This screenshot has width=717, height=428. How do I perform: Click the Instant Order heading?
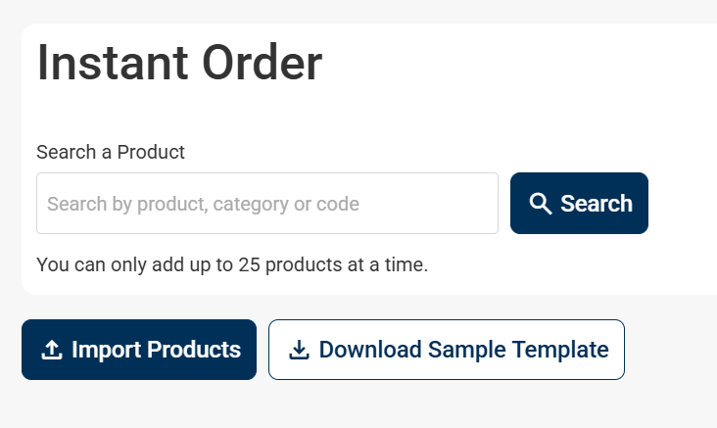[179, 64]
